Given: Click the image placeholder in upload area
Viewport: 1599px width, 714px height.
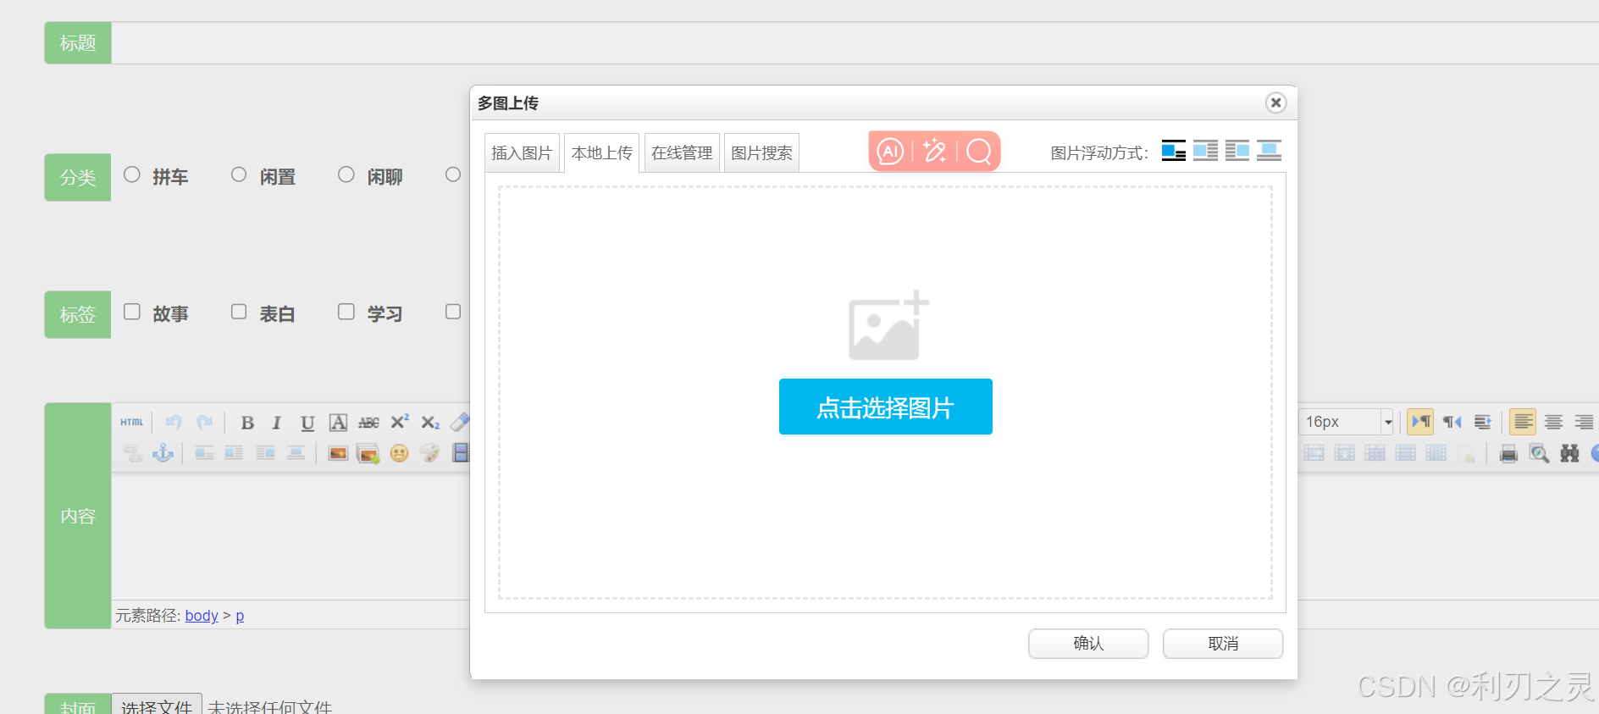Looking at the screenshot, I should (888, 325).
